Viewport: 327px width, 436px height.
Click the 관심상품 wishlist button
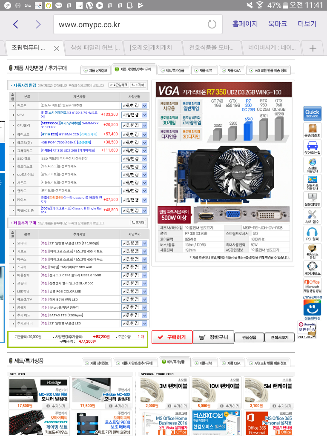pos(249,337)
